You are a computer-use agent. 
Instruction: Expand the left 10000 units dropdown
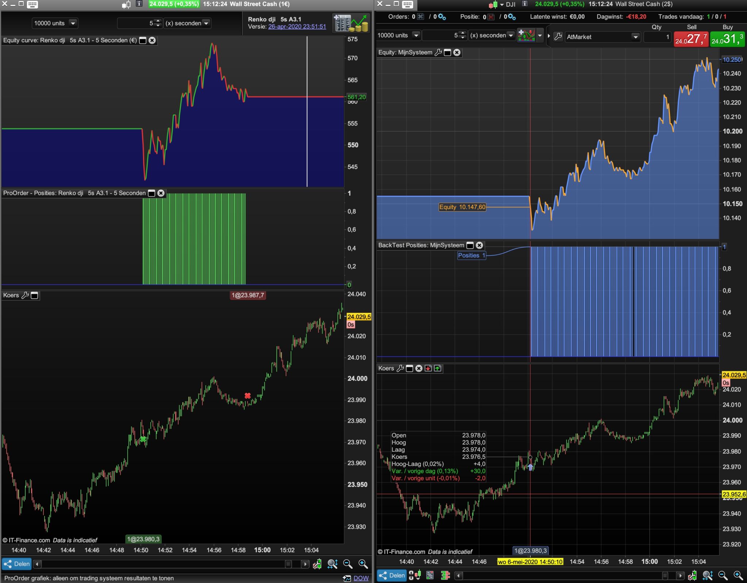pos(73,23)
